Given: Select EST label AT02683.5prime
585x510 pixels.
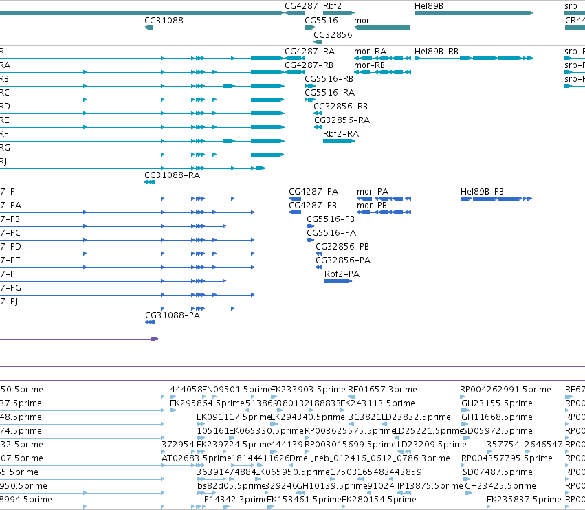Looking at the screenshot, I should point(197,458).
